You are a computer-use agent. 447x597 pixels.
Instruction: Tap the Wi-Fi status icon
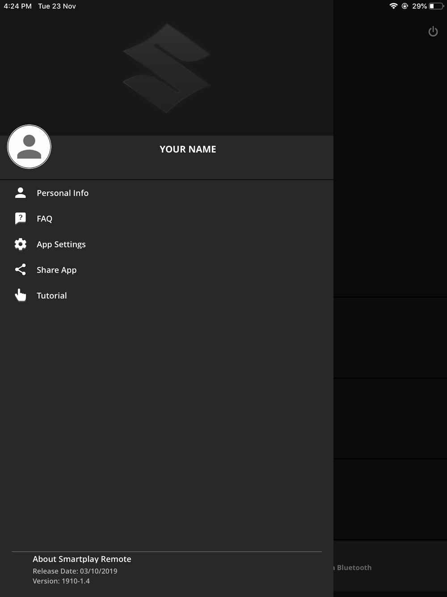point(393,6)
